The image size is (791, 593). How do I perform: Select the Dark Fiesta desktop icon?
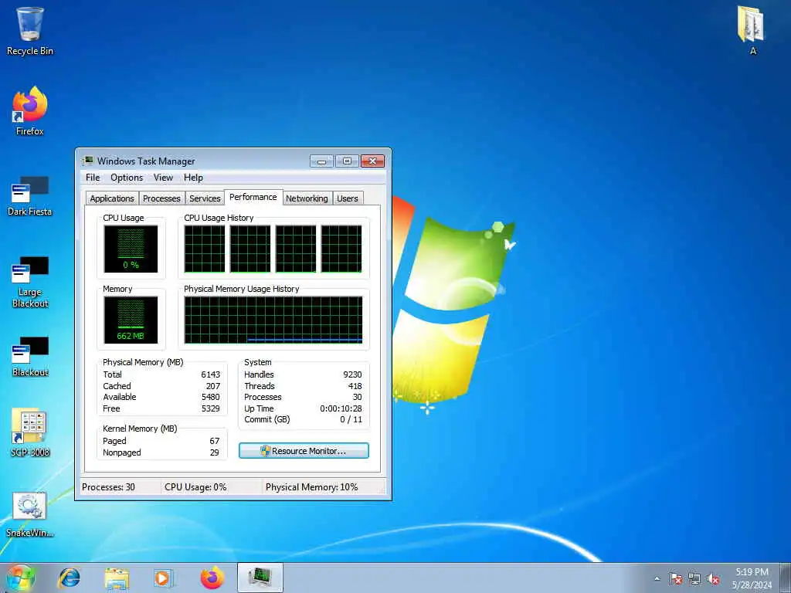[x=30, y=196]
